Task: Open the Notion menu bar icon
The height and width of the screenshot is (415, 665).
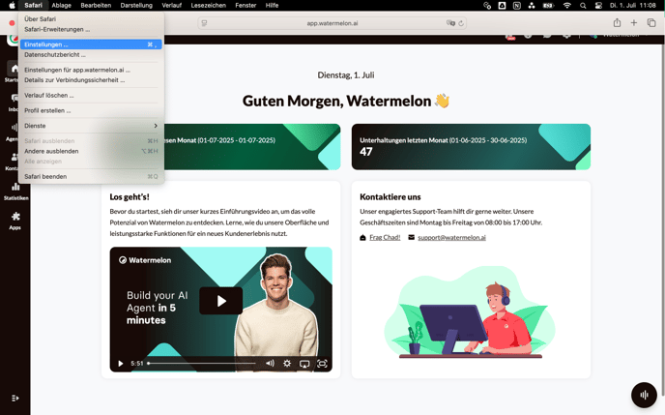Action: pyautogui.click(x=516, y=6)
